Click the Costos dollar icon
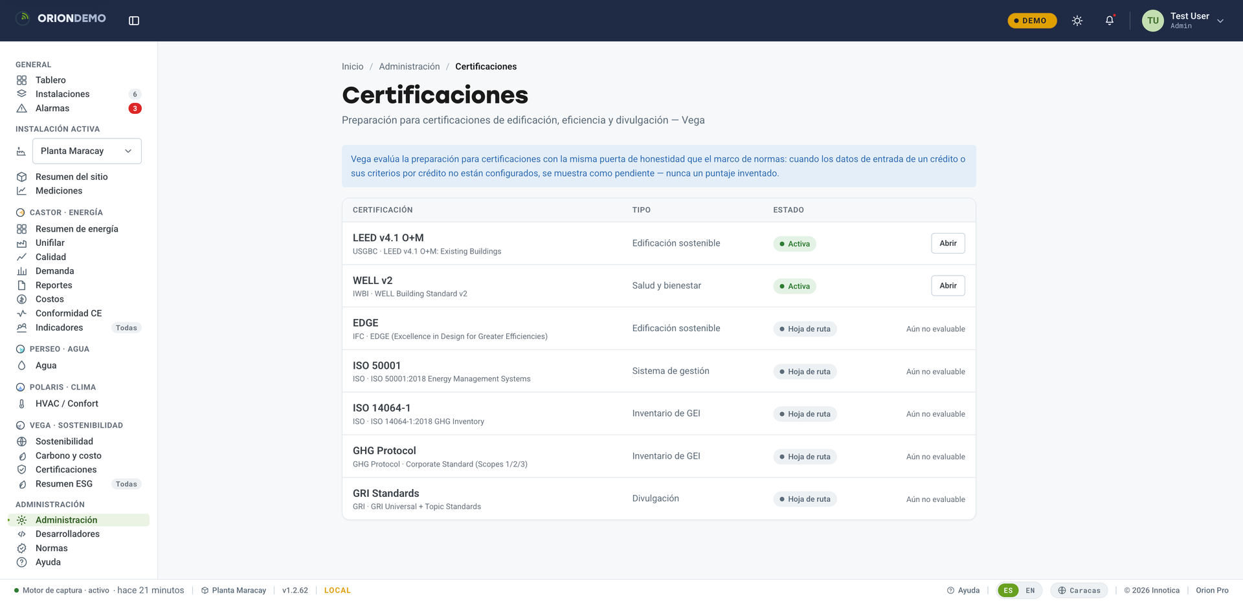 [21, 300]
